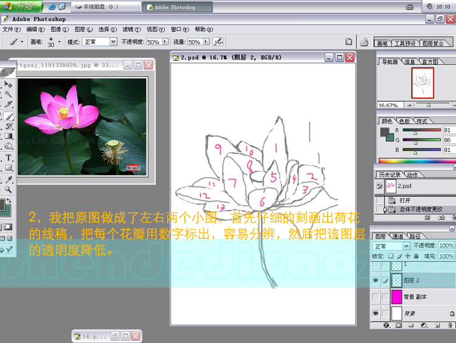The image size is (456, 343).
Task: Select the Dodge tool
Action: pyautogui.click(x=9, y=146)
